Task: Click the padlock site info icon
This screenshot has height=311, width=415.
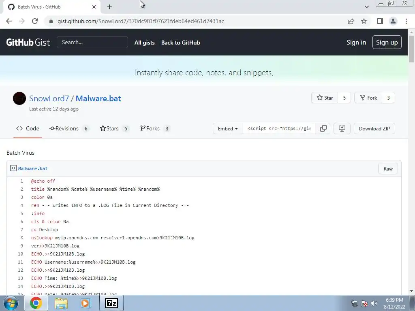Action: click(x=51, y=21)
